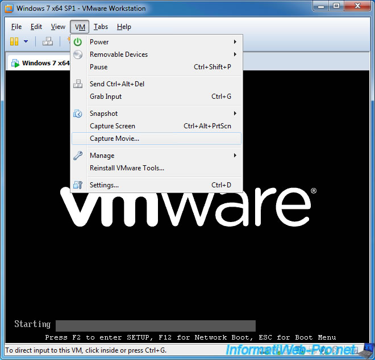Image resolution: width=375 pixels, height=360 pixels.
Task: Click the yellow pause VM toolbar icon
Action: pyautogui.click(x=14, y=41)
